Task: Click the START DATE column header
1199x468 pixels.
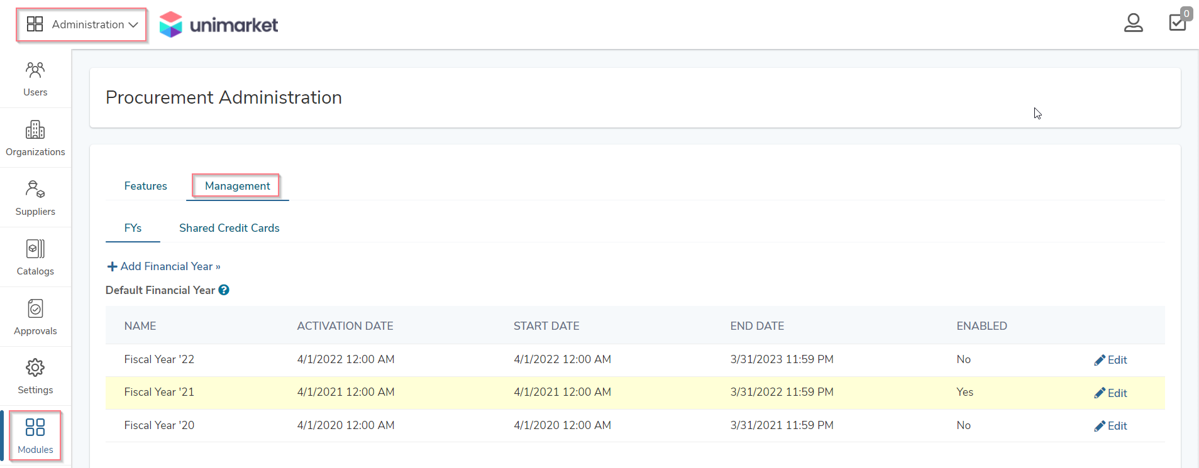Action: (546, 326)
